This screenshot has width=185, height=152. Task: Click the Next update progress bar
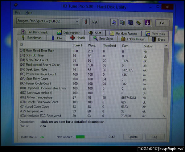tap(91, 137)
